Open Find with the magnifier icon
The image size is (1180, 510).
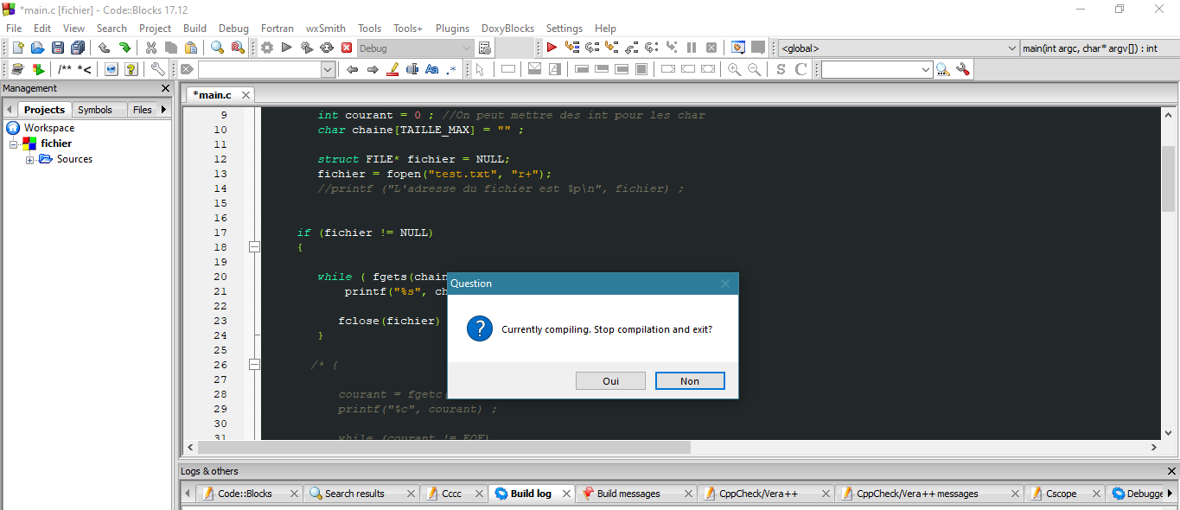click(x=218, y=48)
